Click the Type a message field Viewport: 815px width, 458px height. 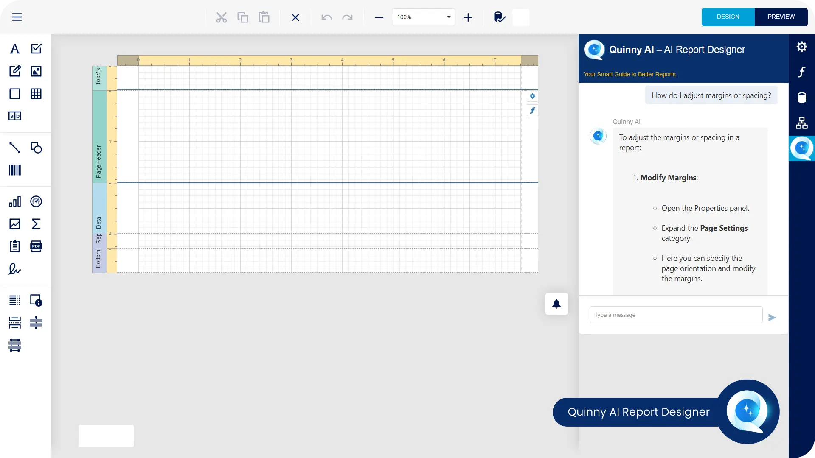(x=676, y=315)
